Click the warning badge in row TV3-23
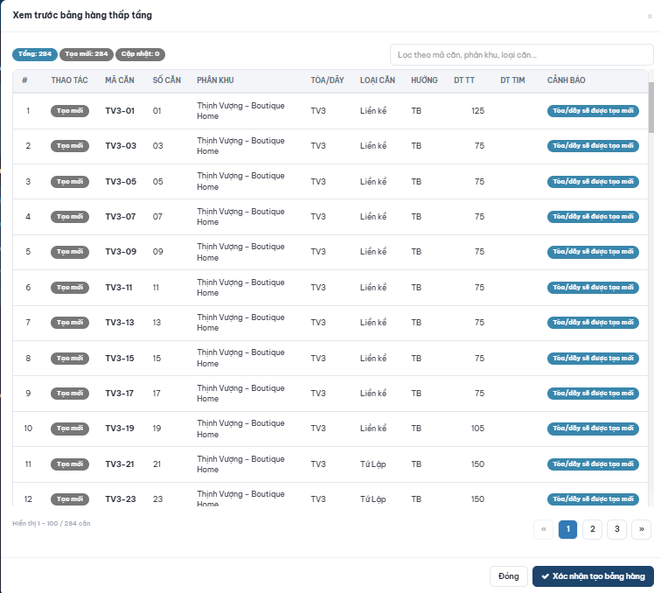The image size is (661, 593). tap(593, 499)
